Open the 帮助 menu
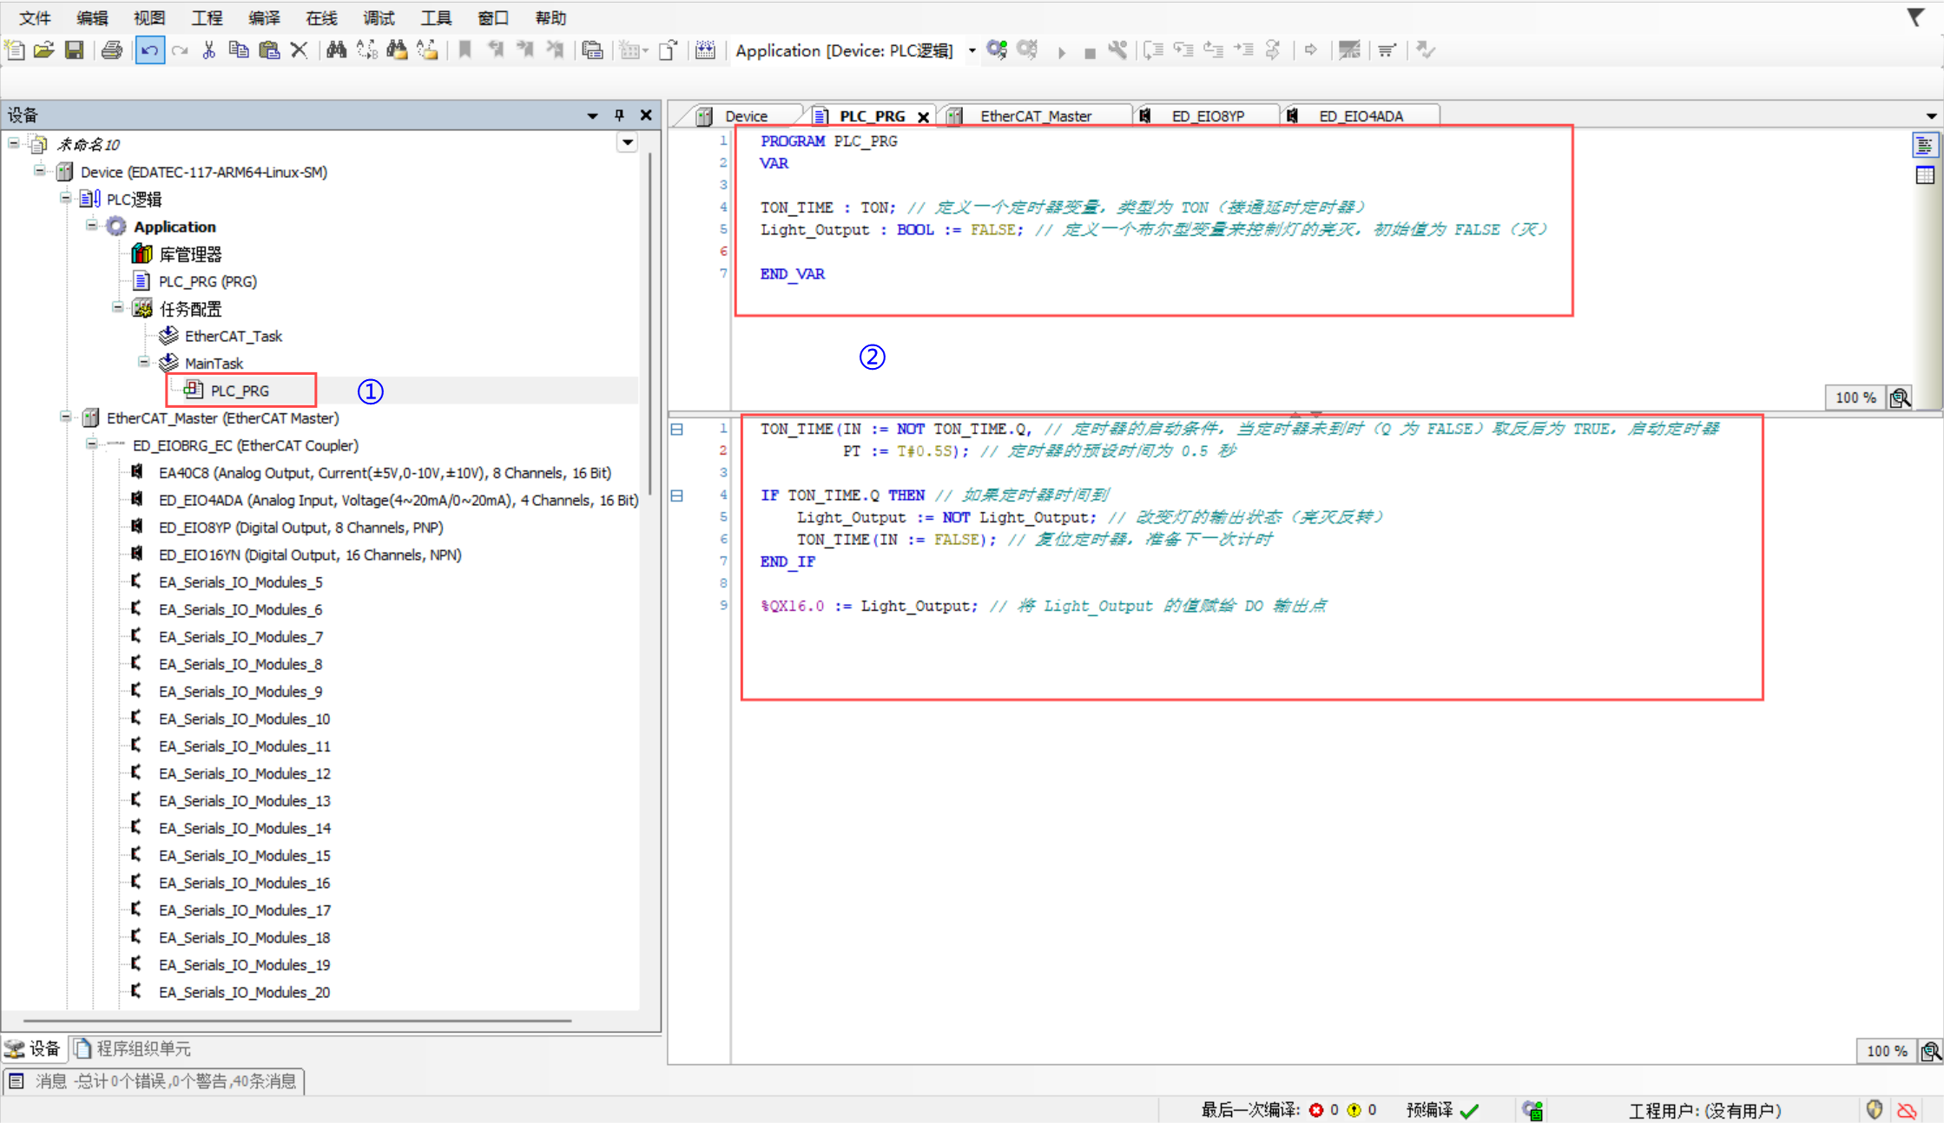This screenshot has height=1123, width=1944. (550, 17)
